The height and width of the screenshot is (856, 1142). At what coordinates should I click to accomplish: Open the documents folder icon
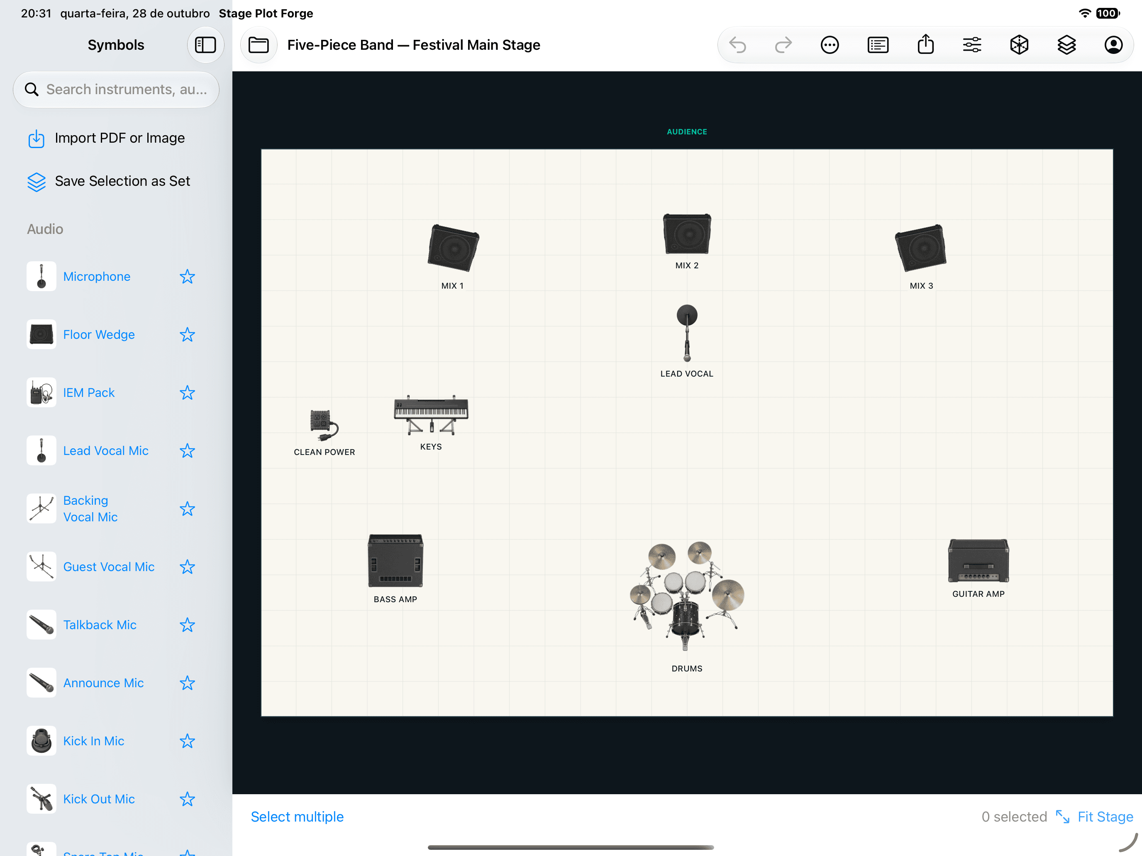(x=259, y=45)
